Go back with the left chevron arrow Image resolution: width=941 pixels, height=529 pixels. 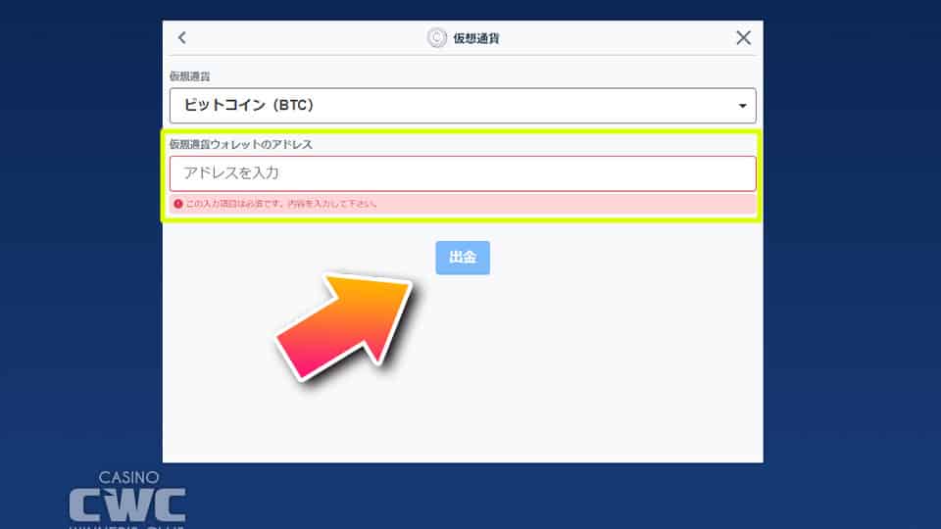[x=182, y=38]
